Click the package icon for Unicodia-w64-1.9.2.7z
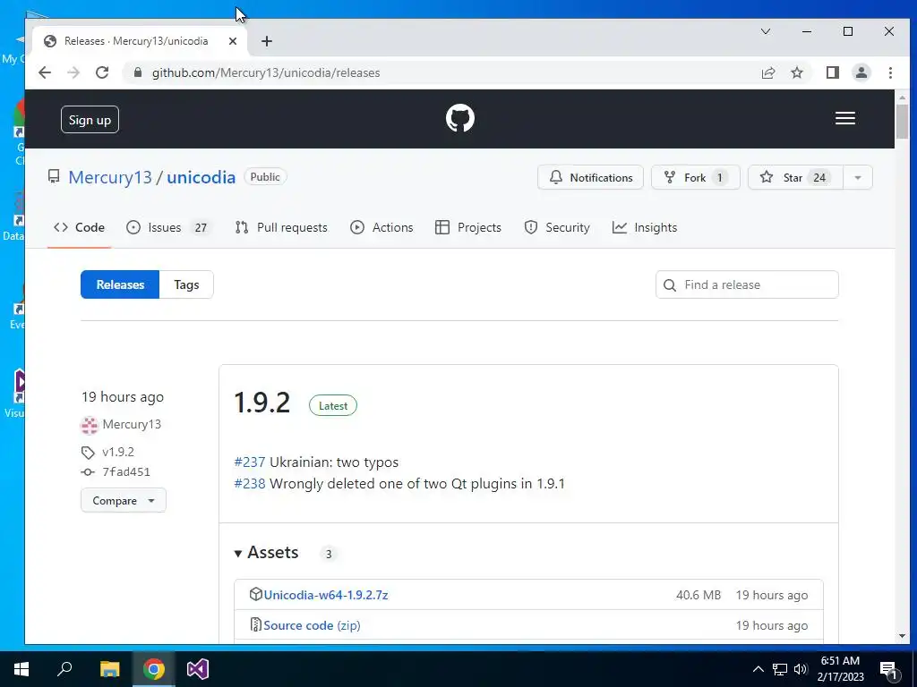 coord(255,594)
